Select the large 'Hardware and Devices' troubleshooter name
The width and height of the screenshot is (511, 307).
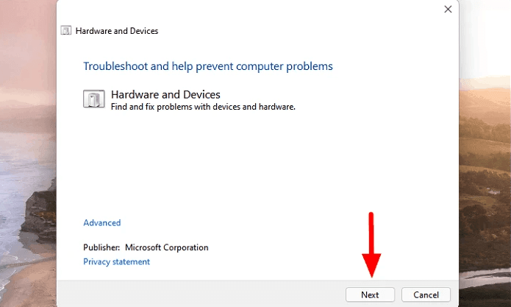click(x=165, y=95)
